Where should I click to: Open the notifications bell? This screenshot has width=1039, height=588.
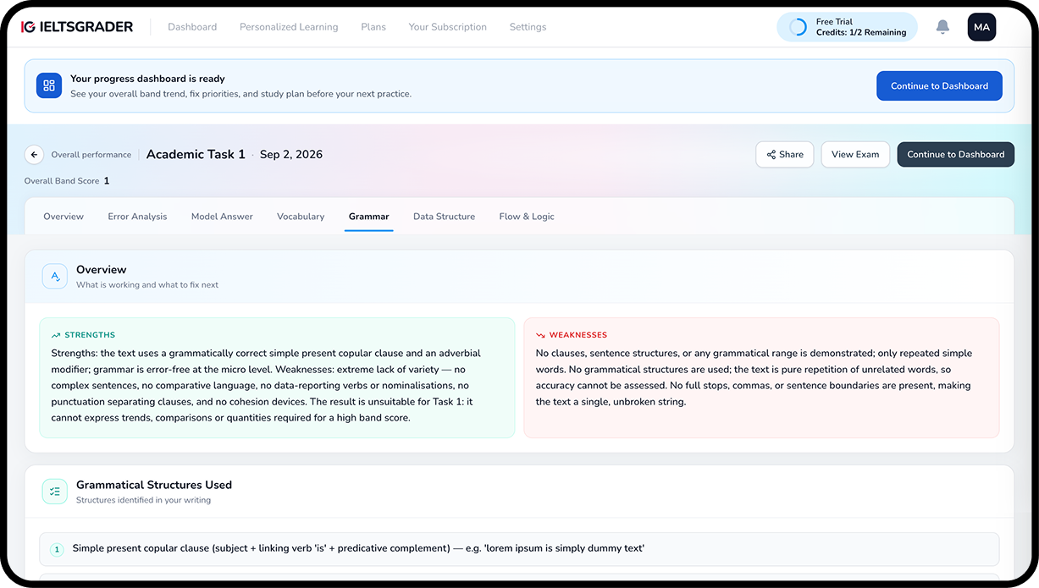click(942, 27)
